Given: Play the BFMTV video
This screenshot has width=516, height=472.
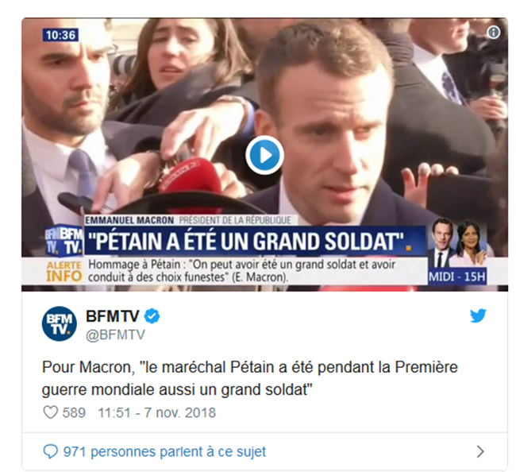Looking at the screenshot, I should pyautogui.click(x=264, y=155).
